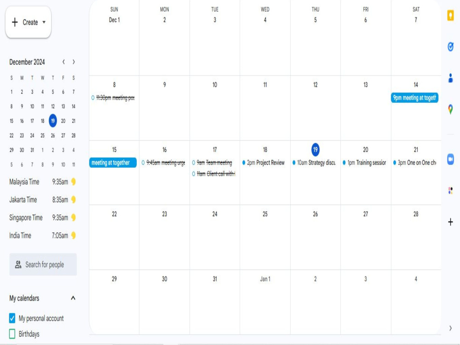The width and height of the screenshot is (460, 345).
Task: Open the meeting at together event on the 15th
Action: 113,162
